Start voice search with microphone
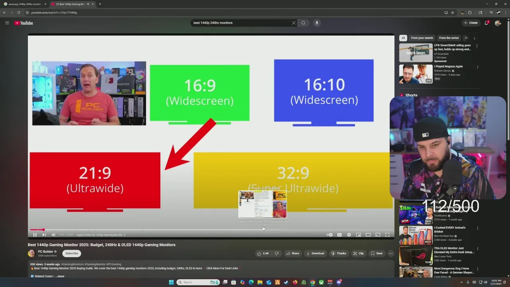 [317, 23]
